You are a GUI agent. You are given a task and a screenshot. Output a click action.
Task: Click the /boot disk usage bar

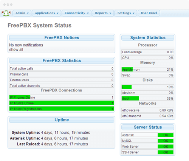pyautogui.click(x=148, y=98)
